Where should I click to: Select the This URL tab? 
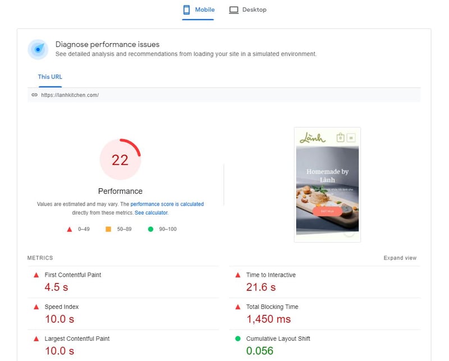click(50, 77)
